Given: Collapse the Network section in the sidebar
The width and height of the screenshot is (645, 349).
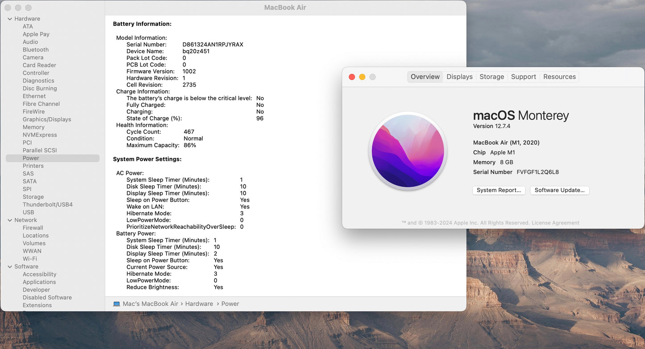Looking at the screenshot, I should tap(10, 220).
